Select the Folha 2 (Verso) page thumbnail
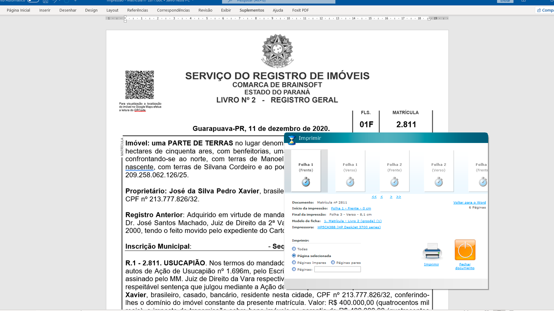This screenshot has width=554, height=311. click(x=438, y=171)
